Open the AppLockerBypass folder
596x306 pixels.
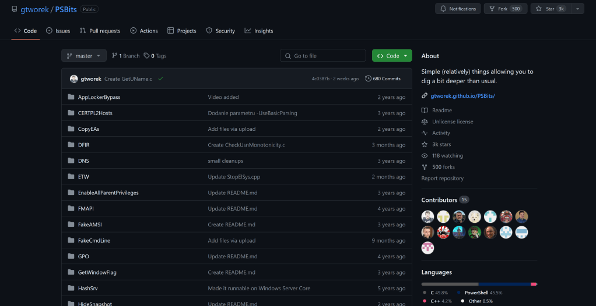click(x=99, y=97)
